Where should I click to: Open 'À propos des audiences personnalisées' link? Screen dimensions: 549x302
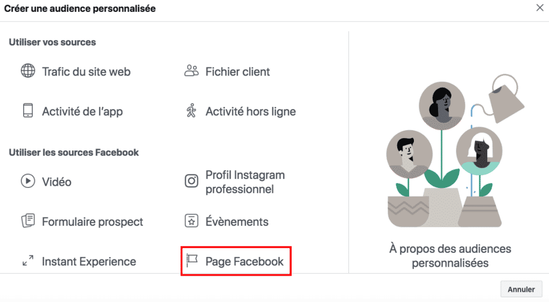(x=450, y=255)
